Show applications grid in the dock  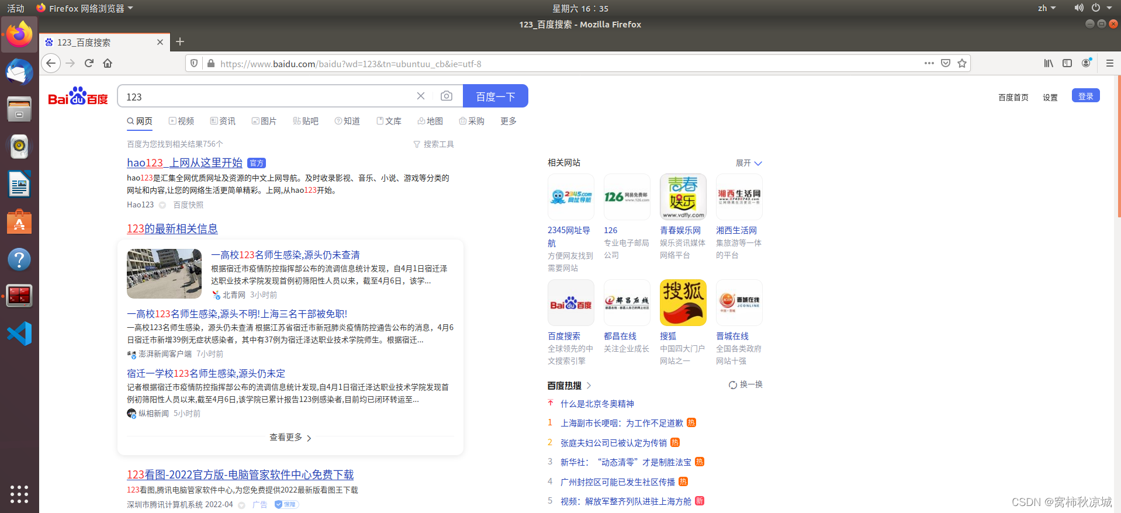click(x=19, y=494)
